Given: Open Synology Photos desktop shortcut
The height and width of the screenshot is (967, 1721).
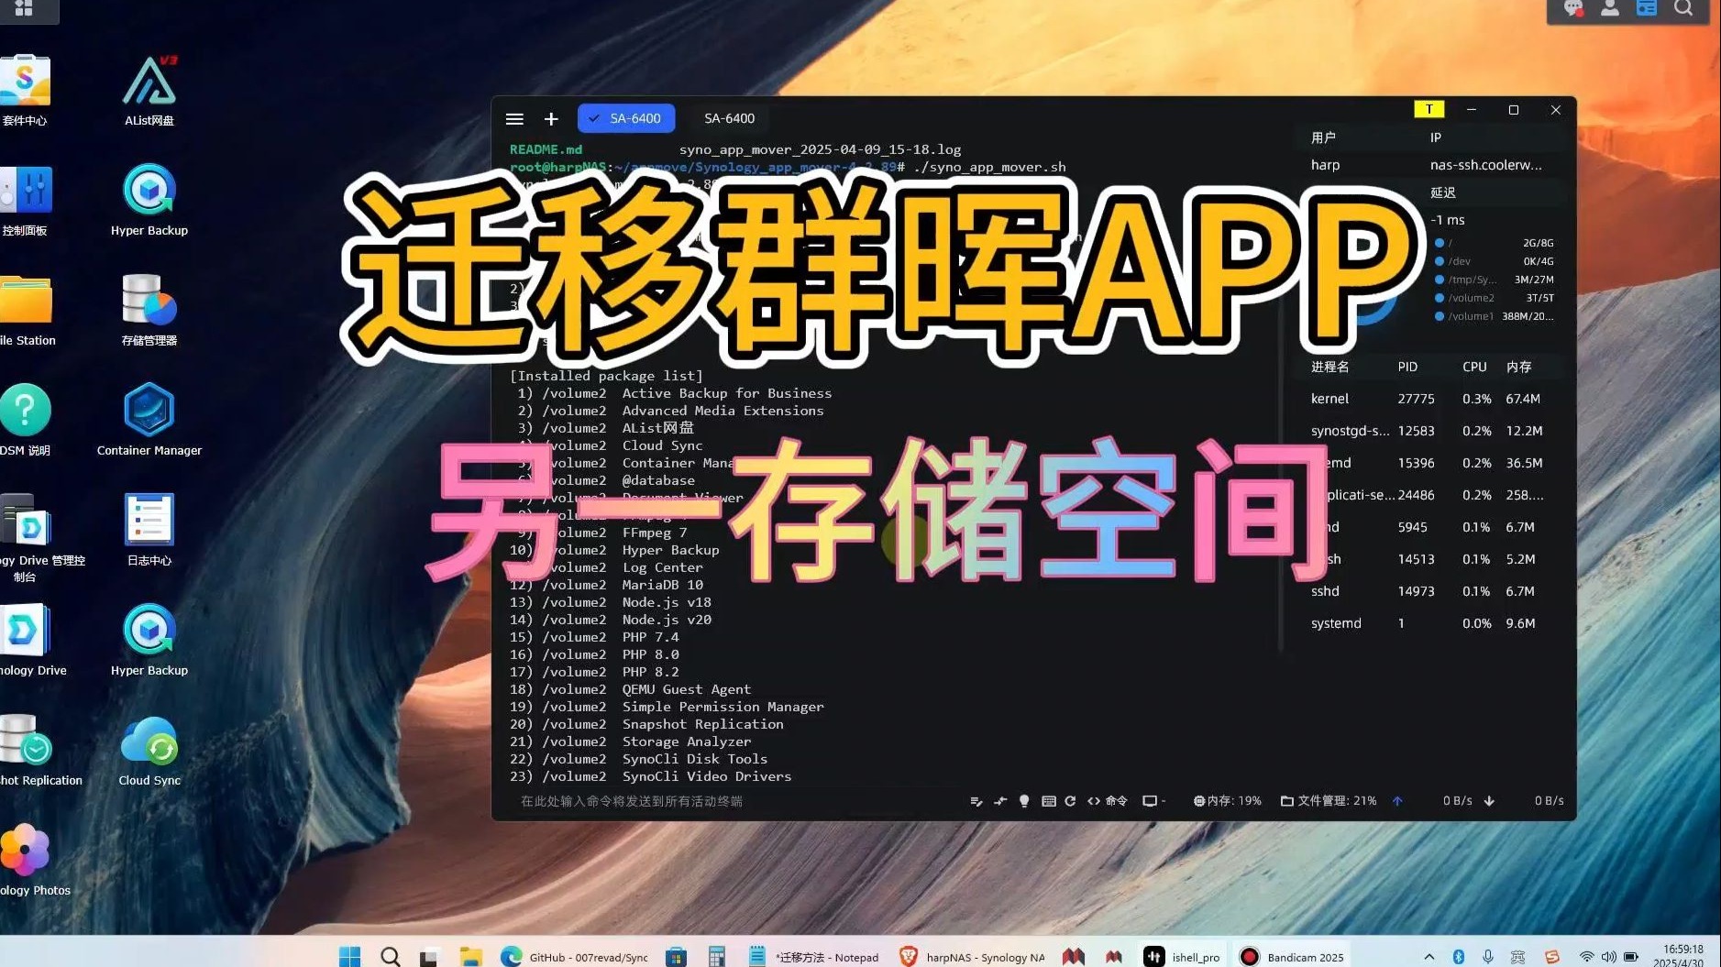Looking at the screenshot, I should [35, 861].
